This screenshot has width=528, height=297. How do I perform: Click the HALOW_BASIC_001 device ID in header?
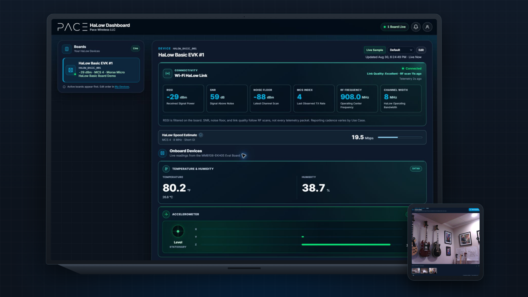coord(185,49)
